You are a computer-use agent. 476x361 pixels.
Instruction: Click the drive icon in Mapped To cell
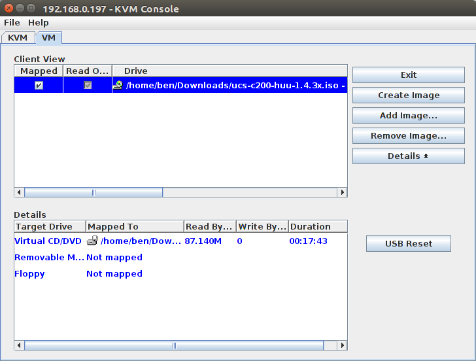point(92,241)
